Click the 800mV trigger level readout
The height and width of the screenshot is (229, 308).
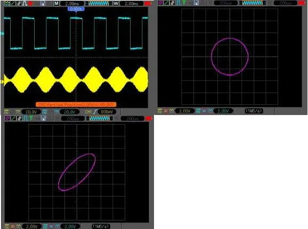tap(107, 112)
